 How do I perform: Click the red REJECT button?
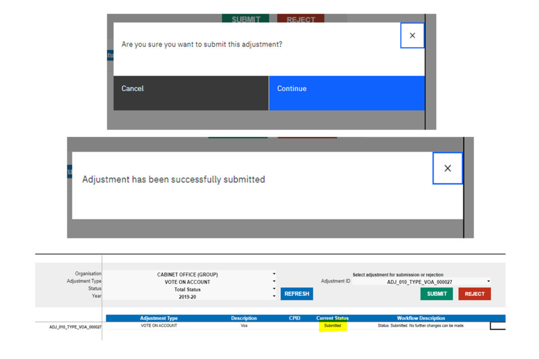point(474,294)
